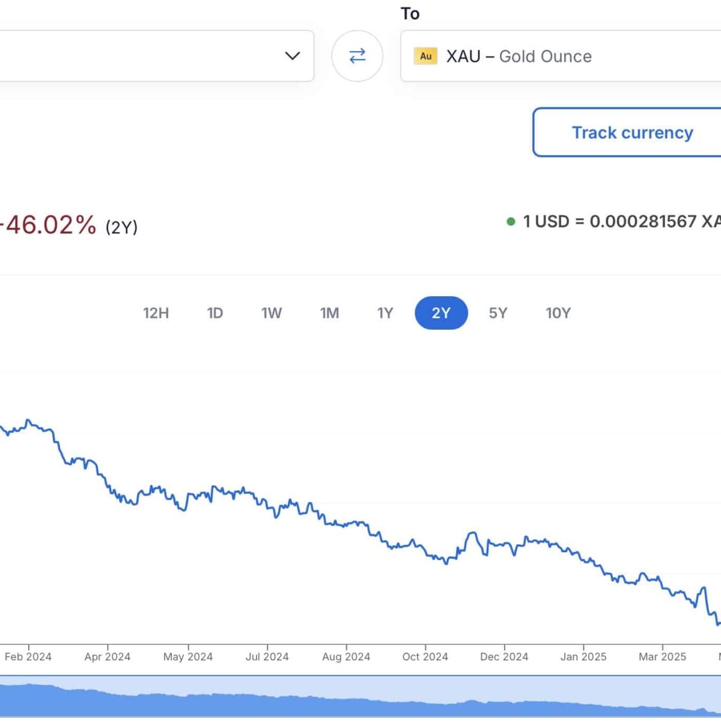Choose the 5Y chart period
The height and width of the screenshot is (721, 721).
pyautogui.click(x=498, y=313)
